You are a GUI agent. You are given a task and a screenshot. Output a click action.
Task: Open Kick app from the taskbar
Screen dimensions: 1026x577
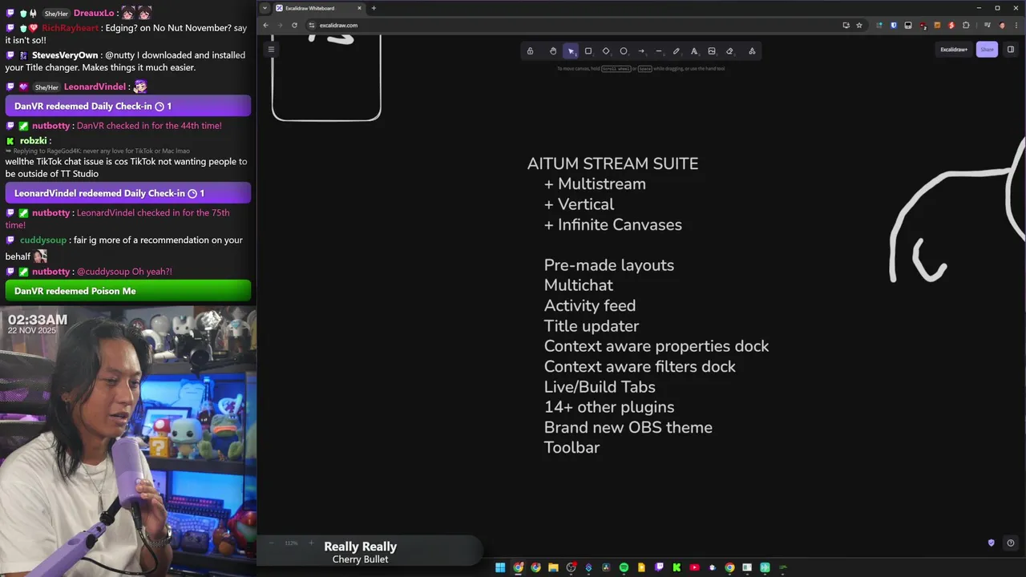pos(677,567)
